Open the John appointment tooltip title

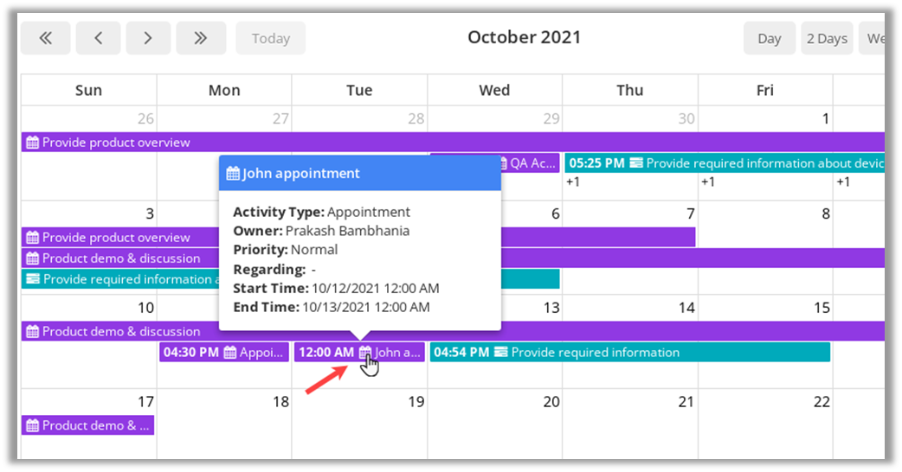coord(300,174)
